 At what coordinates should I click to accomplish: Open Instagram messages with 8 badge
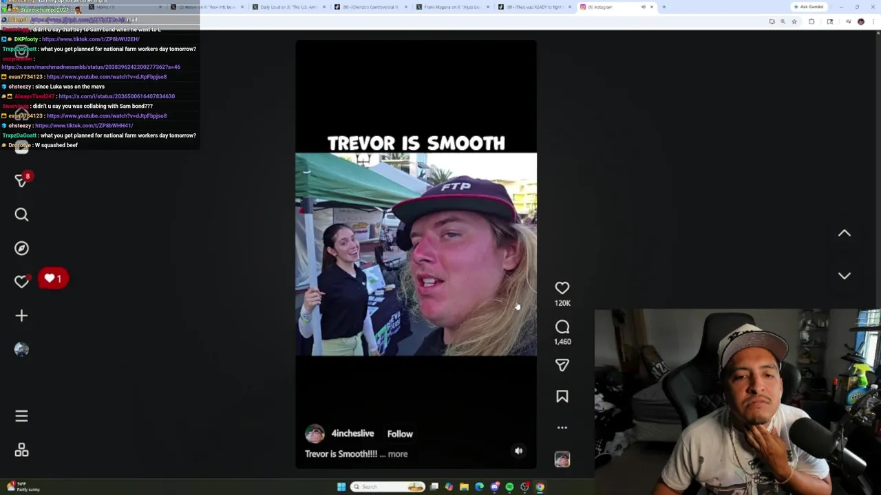[x=21, y=180]
